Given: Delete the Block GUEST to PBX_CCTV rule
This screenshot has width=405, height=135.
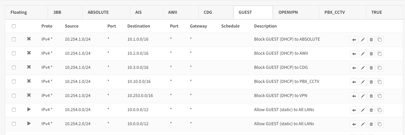Looking at the screenshot, I should point(371,82).
